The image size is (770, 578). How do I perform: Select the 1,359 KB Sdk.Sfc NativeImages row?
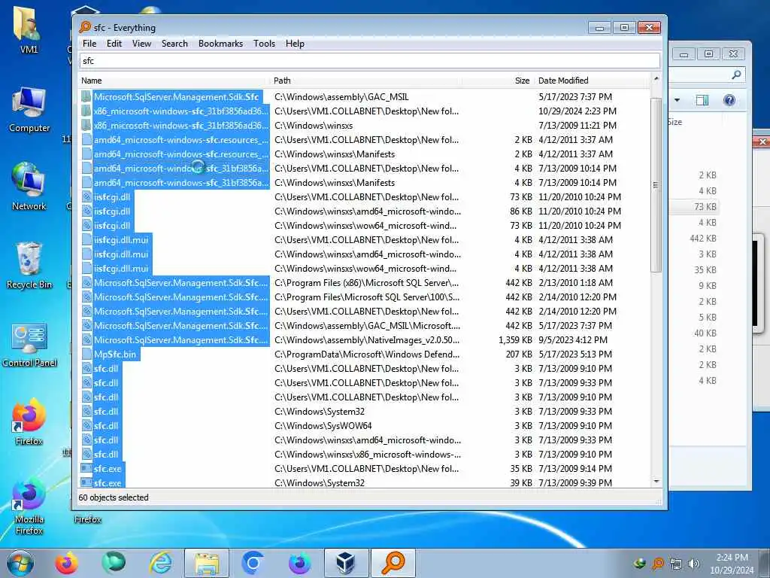click(363, 340)
